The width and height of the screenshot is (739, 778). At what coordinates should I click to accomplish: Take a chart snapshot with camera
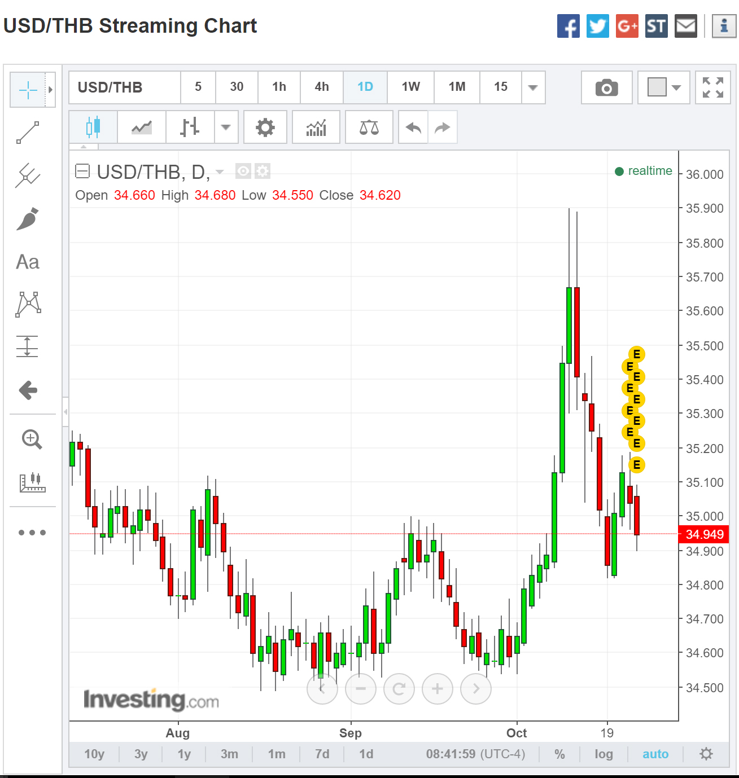607,87
